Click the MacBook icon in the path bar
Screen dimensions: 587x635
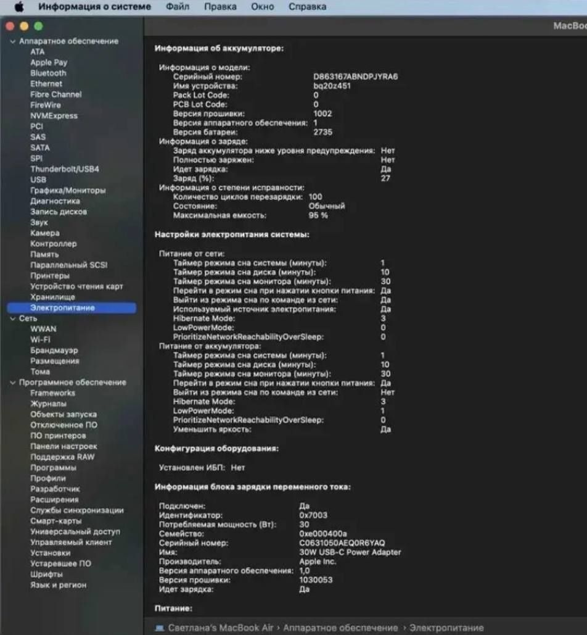[160, 628]
